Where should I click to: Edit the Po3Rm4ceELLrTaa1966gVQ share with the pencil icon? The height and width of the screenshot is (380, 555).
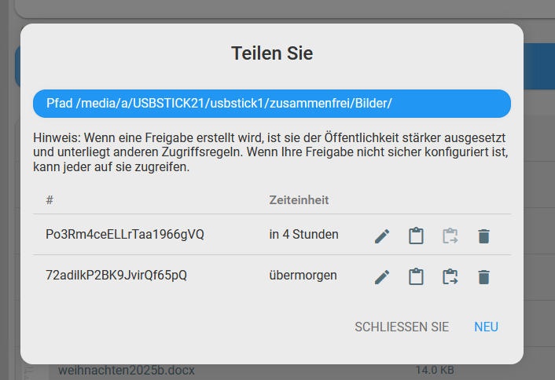(x=382, y=236)
